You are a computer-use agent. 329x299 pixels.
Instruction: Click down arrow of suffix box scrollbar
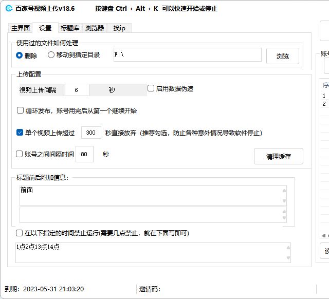(x=284, y=218)
